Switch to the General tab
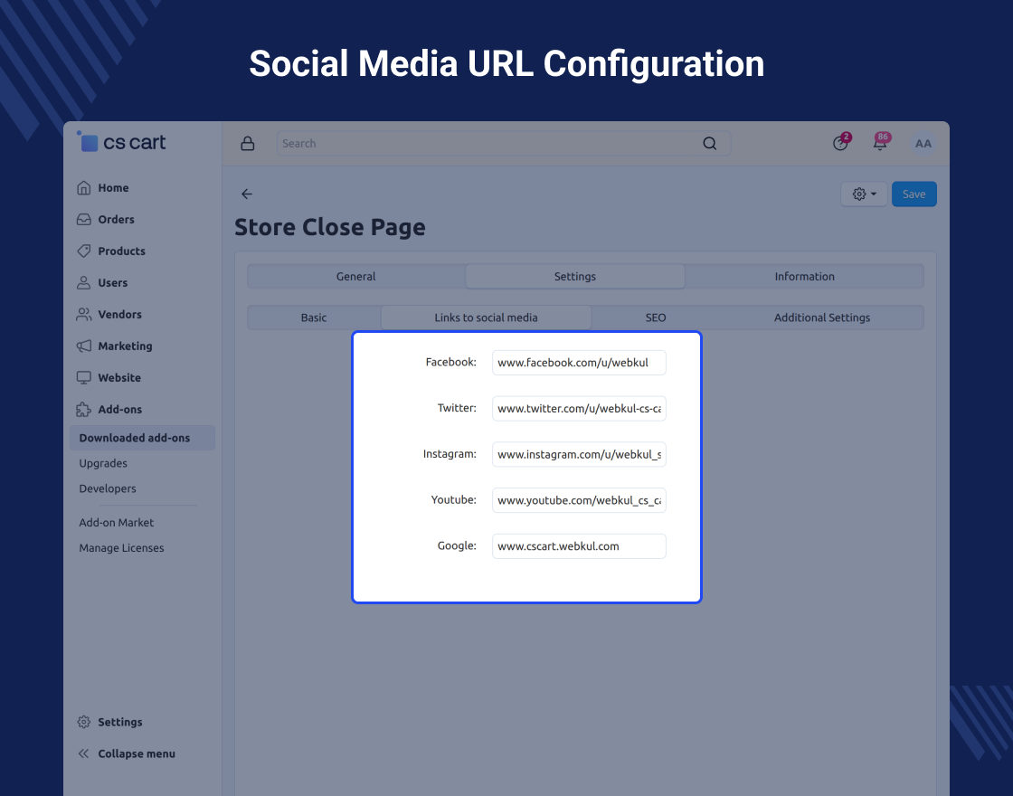 coord(356,276)
